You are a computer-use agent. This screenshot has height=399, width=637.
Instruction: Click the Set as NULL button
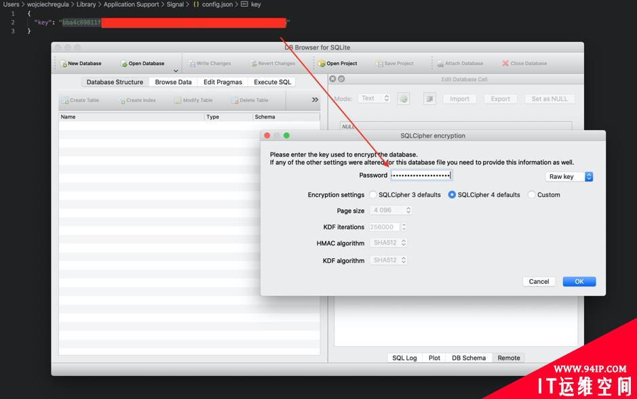pos(549,99)
